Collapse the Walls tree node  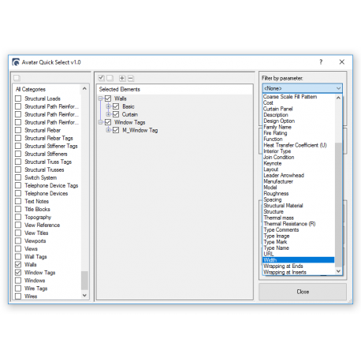tap(100, 99)
